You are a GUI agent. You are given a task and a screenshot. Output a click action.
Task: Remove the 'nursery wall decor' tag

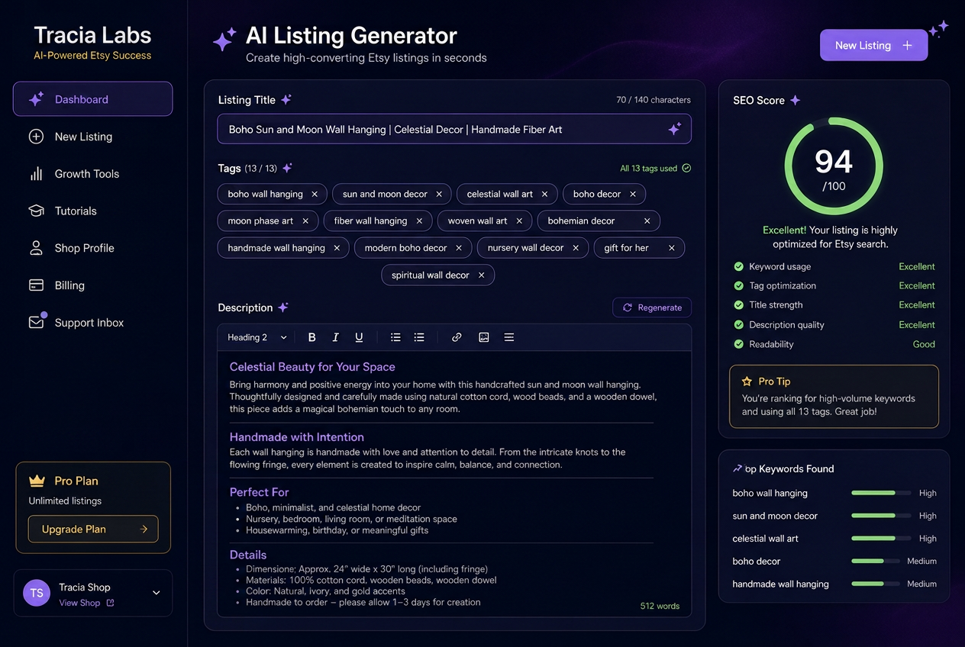[576, 248]
